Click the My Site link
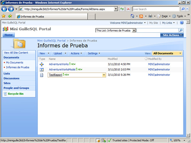 click(154, 23)
